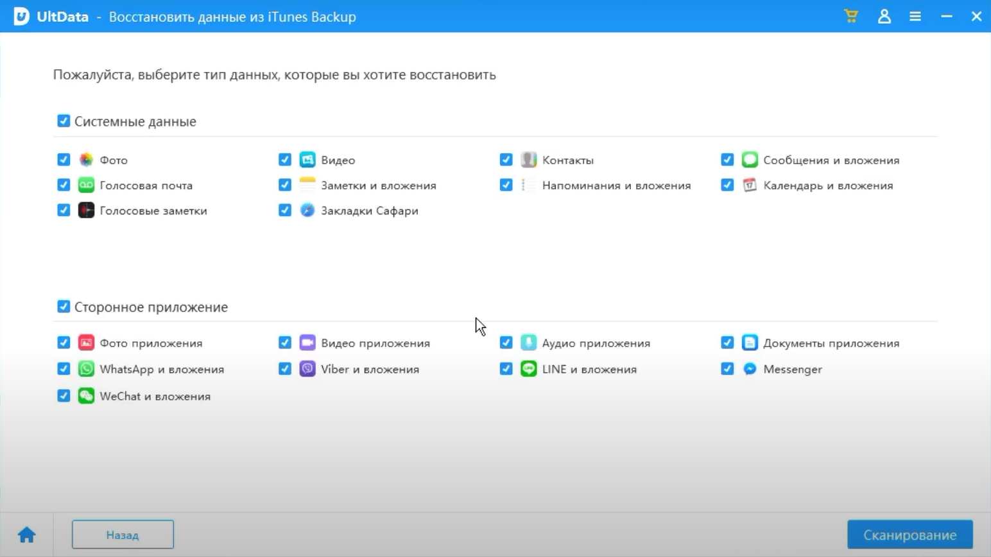The height and width of the screenshot is (557, 991).
Task: Click the Аудио приложения icon
Action: (x=528, y=343)
